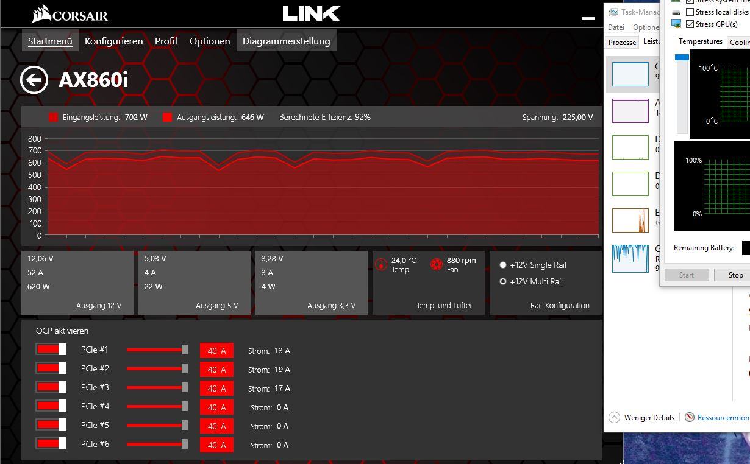750x464 pixels.
Task: Click the disabled Start button
Action: [x=687, y=275]
